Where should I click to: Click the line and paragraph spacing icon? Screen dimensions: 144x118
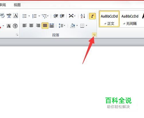tap(61, 26)
